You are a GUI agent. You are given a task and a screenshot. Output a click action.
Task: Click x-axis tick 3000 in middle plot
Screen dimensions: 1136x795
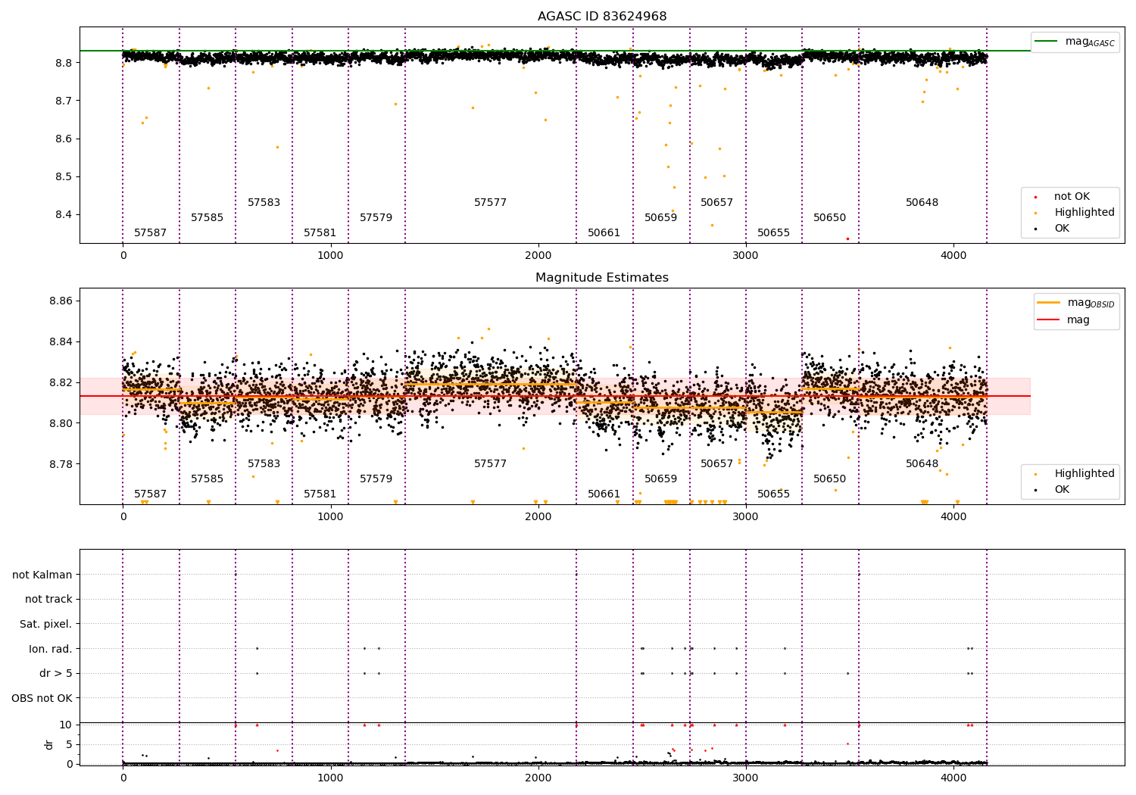(x=746, y=517)
